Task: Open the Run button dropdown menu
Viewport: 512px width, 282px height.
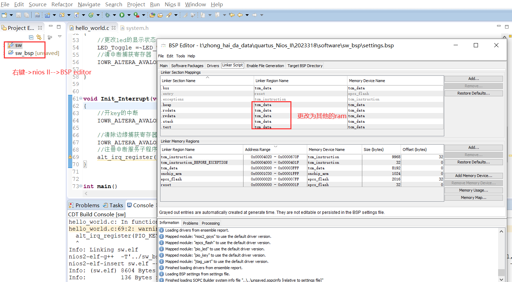Action: [x=129, y=15]
